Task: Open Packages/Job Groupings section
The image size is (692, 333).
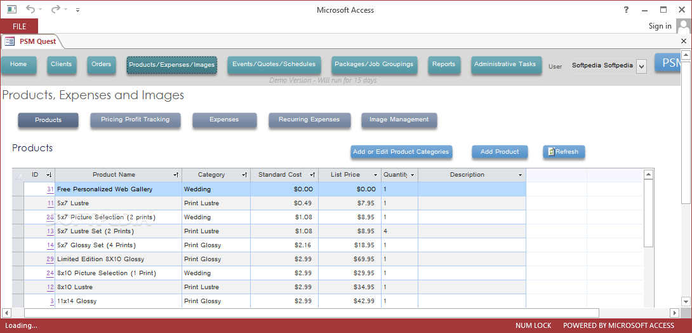Action: tap(374, 64)
